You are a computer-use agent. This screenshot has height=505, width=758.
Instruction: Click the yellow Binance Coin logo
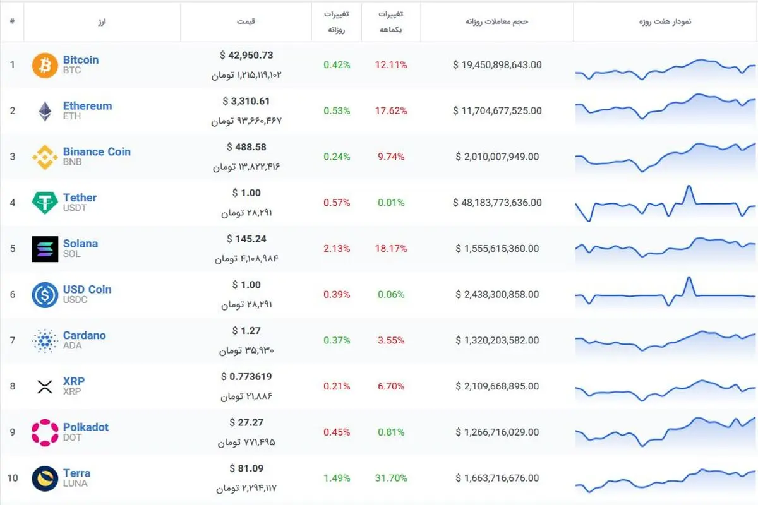tap(45, 157)
